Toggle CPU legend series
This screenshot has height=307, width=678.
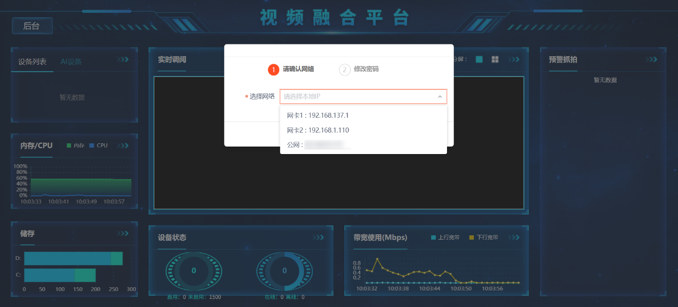98,145
